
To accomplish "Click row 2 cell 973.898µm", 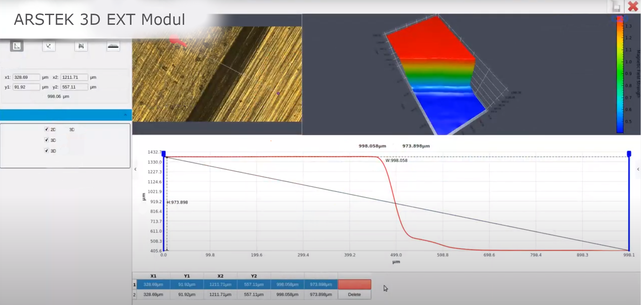I will [321, 295].
